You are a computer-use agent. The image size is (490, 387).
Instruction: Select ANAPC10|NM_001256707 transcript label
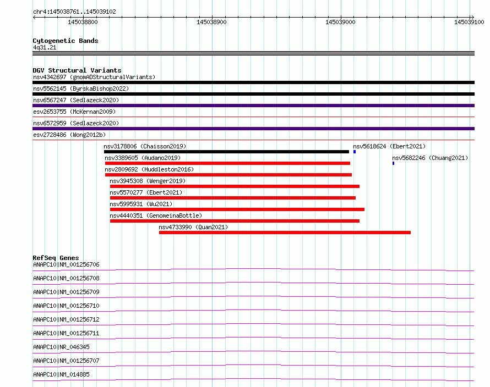tap(66, 361)
